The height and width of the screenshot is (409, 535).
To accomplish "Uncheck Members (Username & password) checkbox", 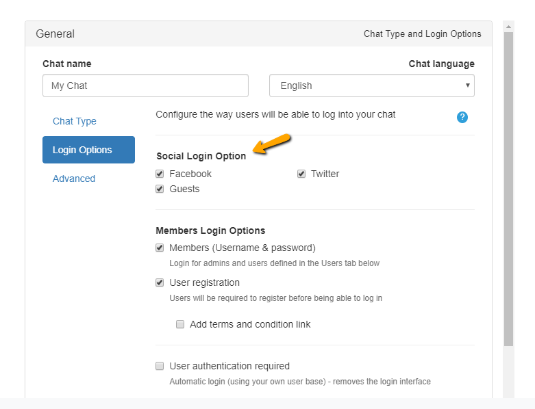I will pos(160,248).
